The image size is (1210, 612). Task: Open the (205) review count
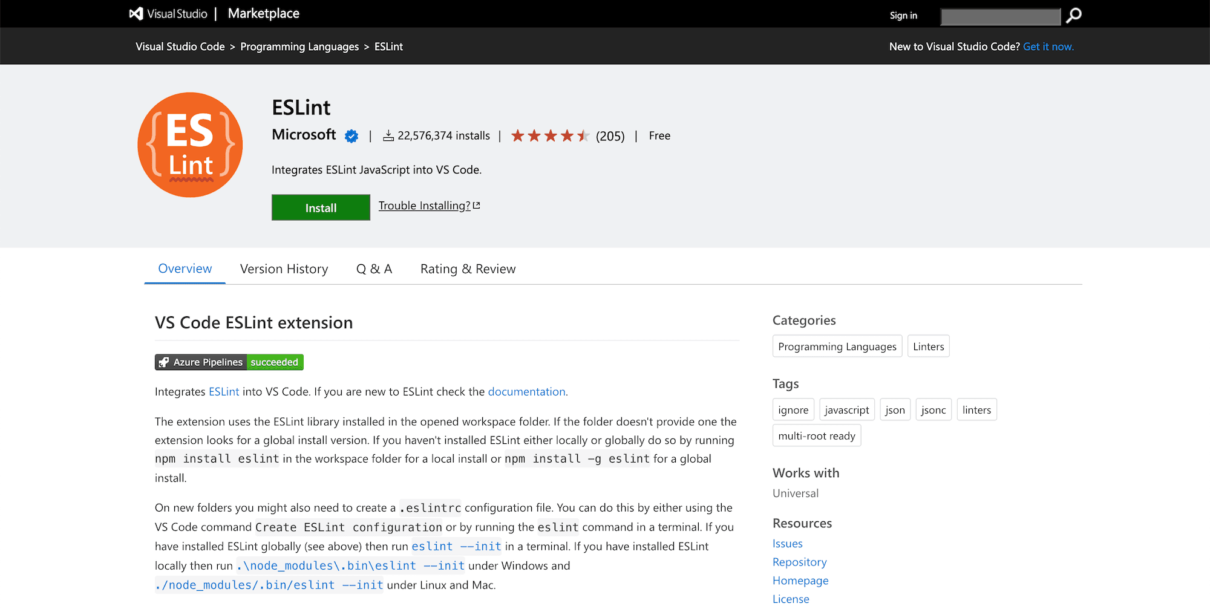[610, 136]
